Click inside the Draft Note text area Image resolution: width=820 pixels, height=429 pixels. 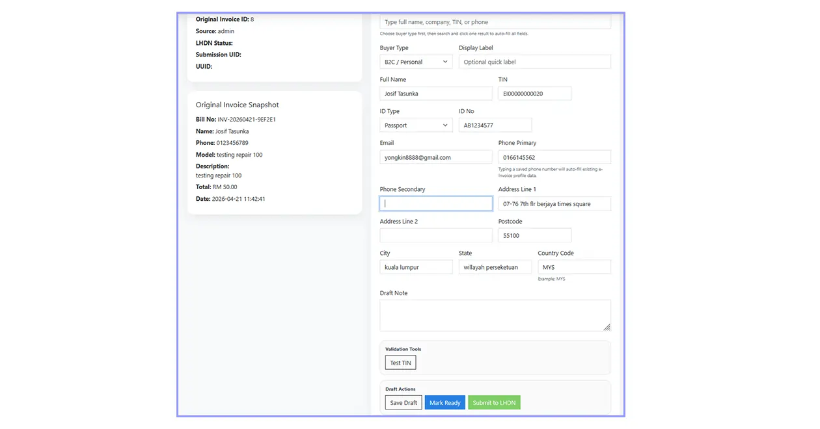pyautogui.click(x=495, y=314)
